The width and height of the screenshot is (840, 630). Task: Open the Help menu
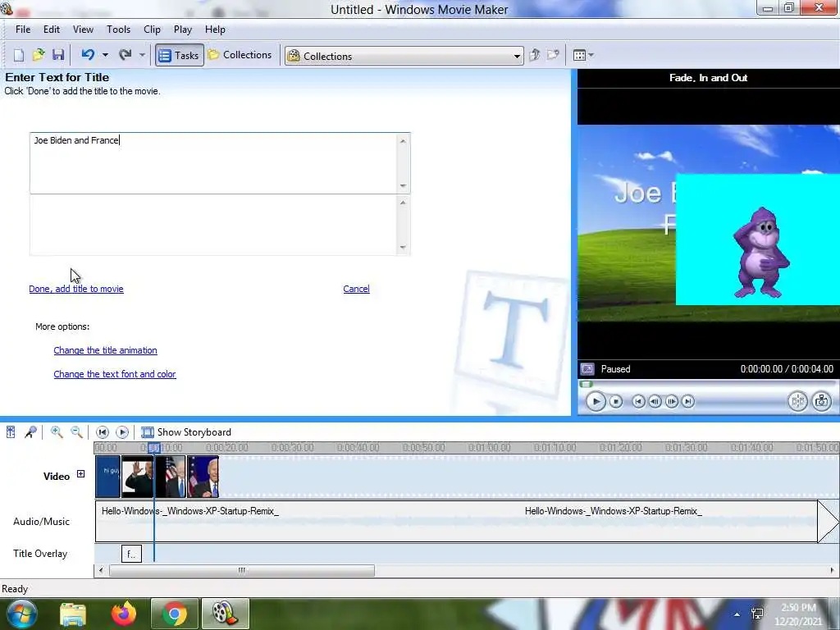[216, 30]
